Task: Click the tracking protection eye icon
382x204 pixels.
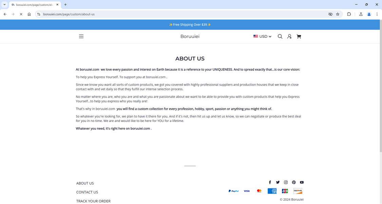Action: point(330,14)
